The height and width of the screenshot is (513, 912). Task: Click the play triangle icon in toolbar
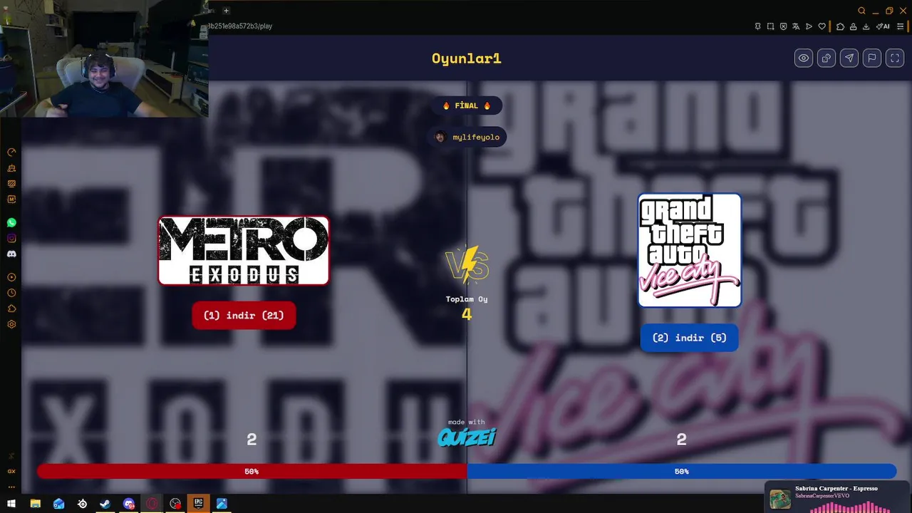tap(809, 26)
